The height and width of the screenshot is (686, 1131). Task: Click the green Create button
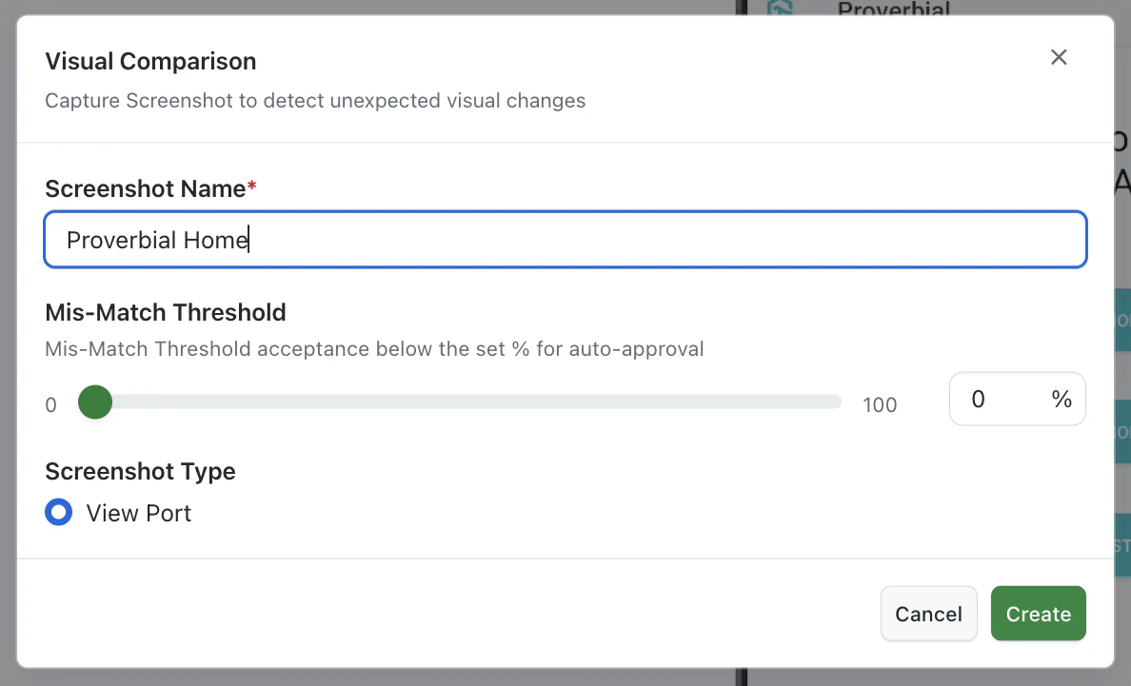[1038, 614]
